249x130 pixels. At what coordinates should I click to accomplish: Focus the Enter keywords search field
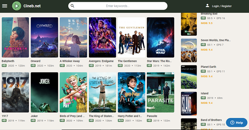tap(118, 6)
